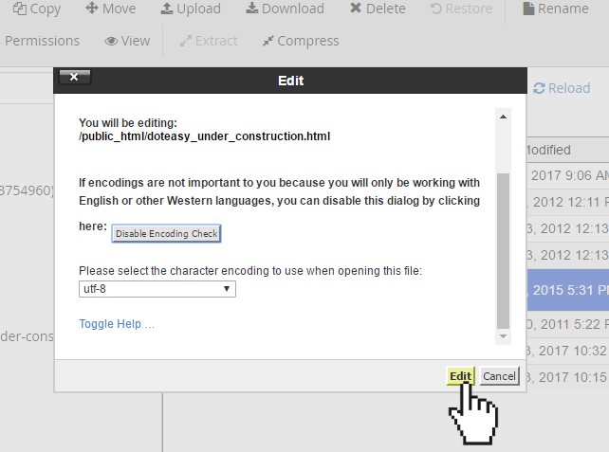Select the row dated 2017 10:15
The image size is (609, 452).
click(568, 377)
